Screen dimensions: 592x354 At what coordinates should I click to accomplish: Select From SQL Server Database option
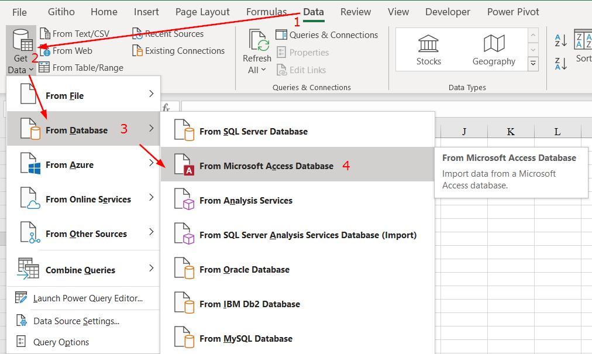point(253,132)
